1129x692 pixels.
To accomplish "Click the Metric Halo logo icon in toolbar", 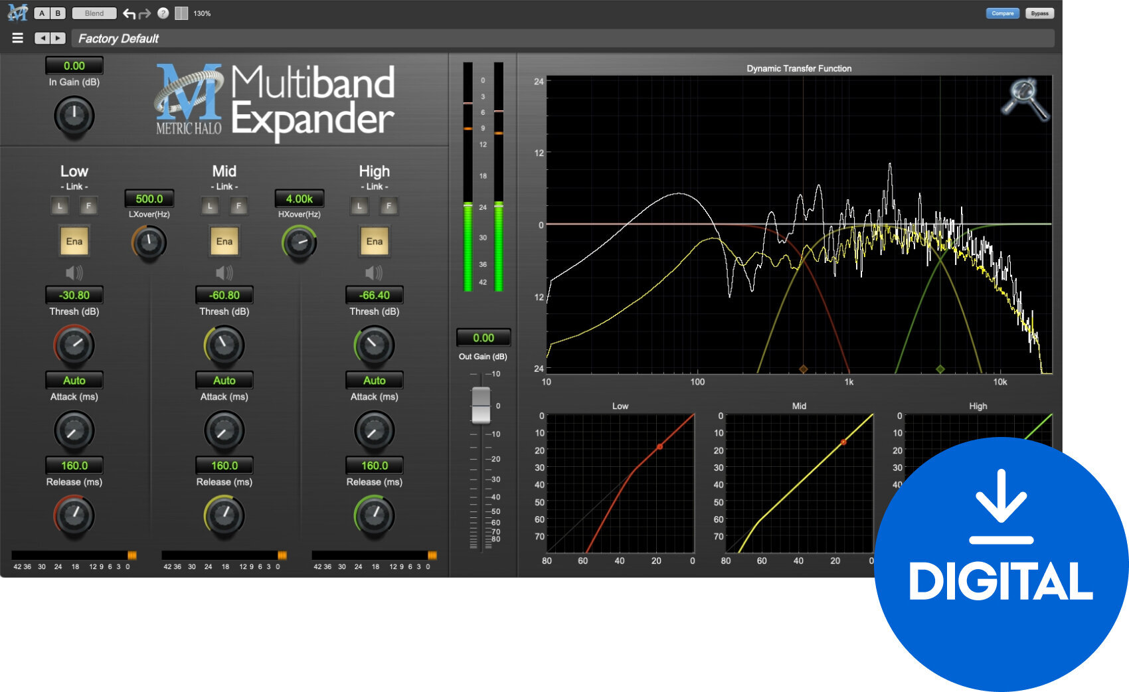I will [x=17, y=13].
